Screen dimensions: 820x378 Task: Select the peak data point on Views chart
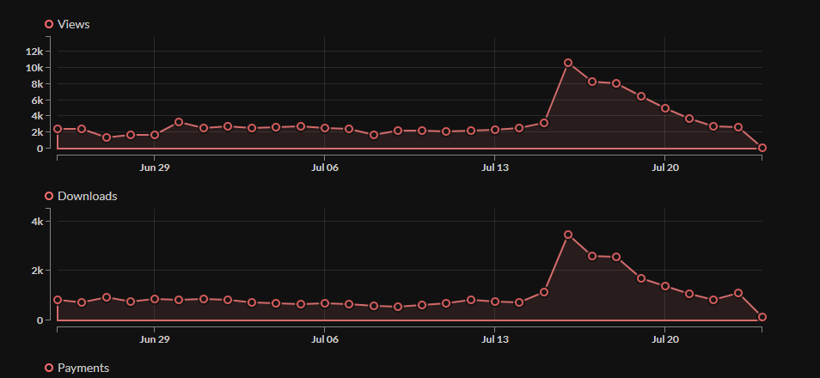568,63
